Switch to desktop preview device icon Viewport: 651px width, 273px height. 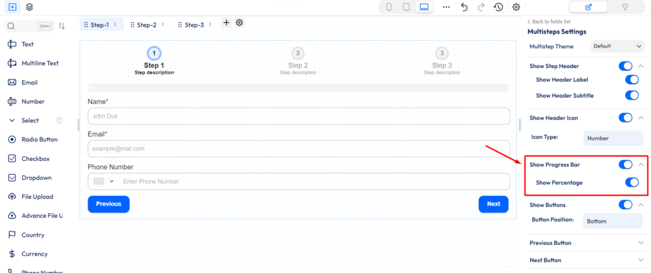(x=424, y=7)
